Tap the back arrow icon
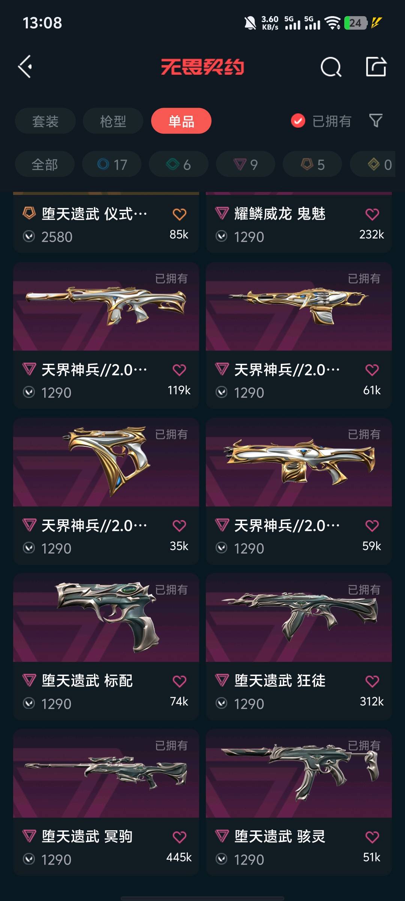405x901 pixels. 25,67
